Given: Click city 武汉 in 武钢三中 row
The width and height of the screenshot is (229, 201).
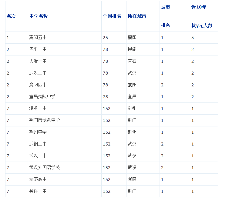Looking at the screenshot, I should tap(132, 144).
